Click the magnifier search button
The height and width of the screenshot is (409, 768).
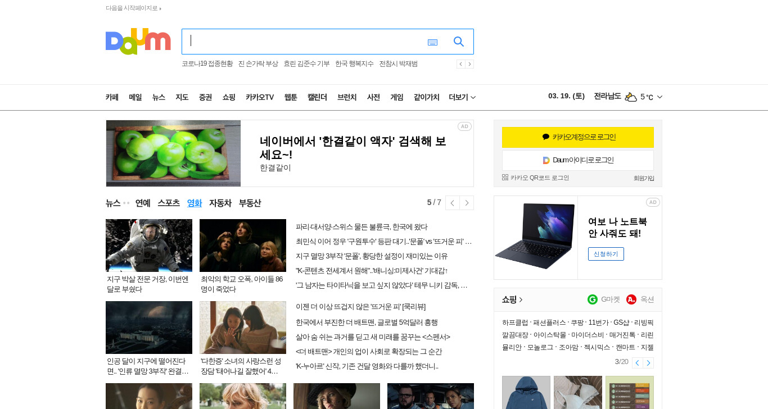tap(459, 42)
